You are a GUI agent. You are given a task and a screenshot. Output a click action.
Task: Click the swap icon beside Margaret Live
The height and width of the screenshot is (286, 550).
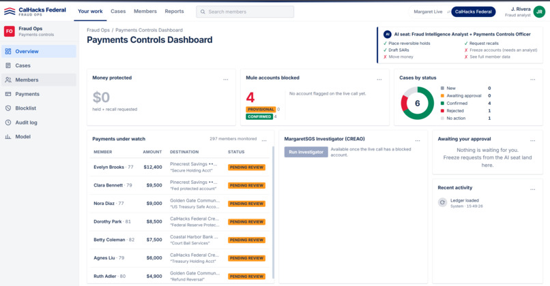448,12
